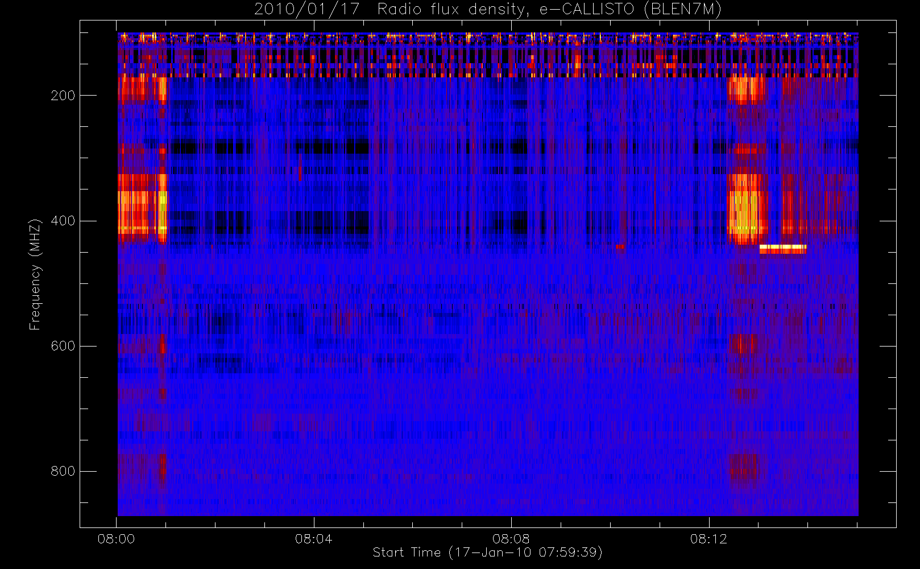Click the 600 frequency tick label
Image resolution: width=920 pixels, height=569 pixels.
pos(63,346)
